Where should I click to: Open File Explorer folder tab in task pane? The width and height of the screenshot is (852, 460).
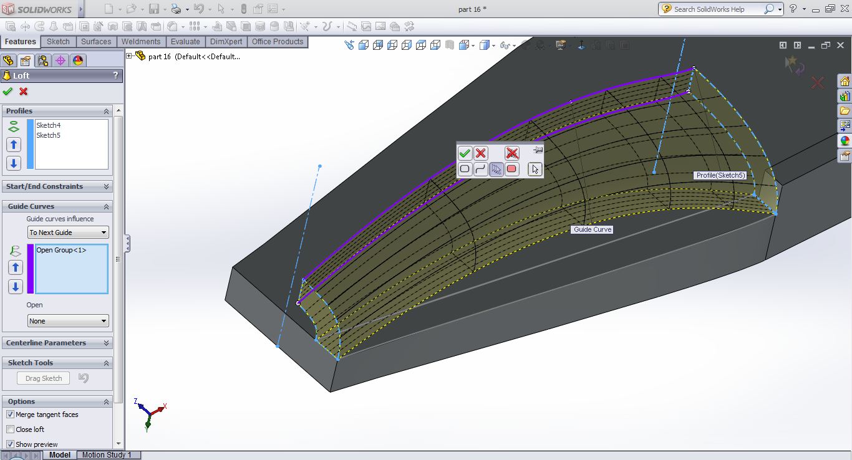coord(845,111)
